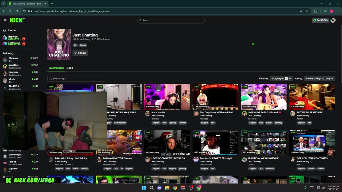The width and height of the screenshot is (342, 192).
Task: Click Chenzo avatar under I GOT GOOD NEWS
Action: click(147, 159)
